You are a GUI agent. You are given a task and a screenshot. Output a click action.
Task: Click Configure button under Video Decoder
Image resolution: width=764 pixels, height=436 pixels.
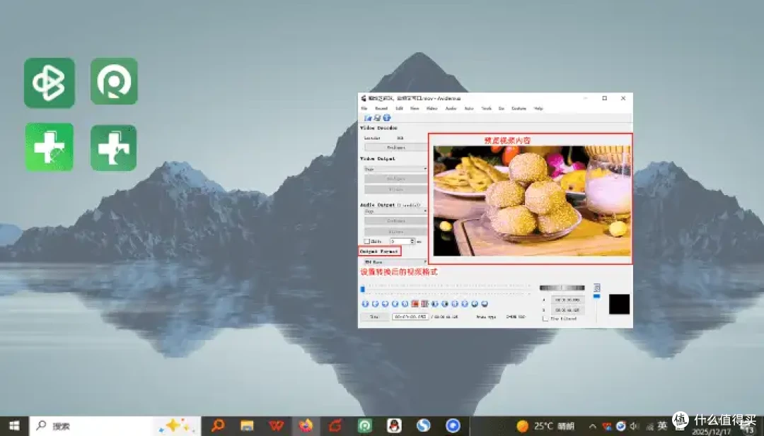click(396, 148)
